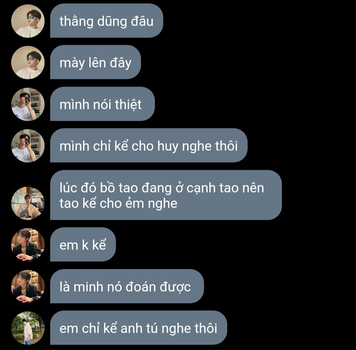
Task: Open avatar next to 'em chỉ kể anh tú' message
Action: (x=28, y=328)
